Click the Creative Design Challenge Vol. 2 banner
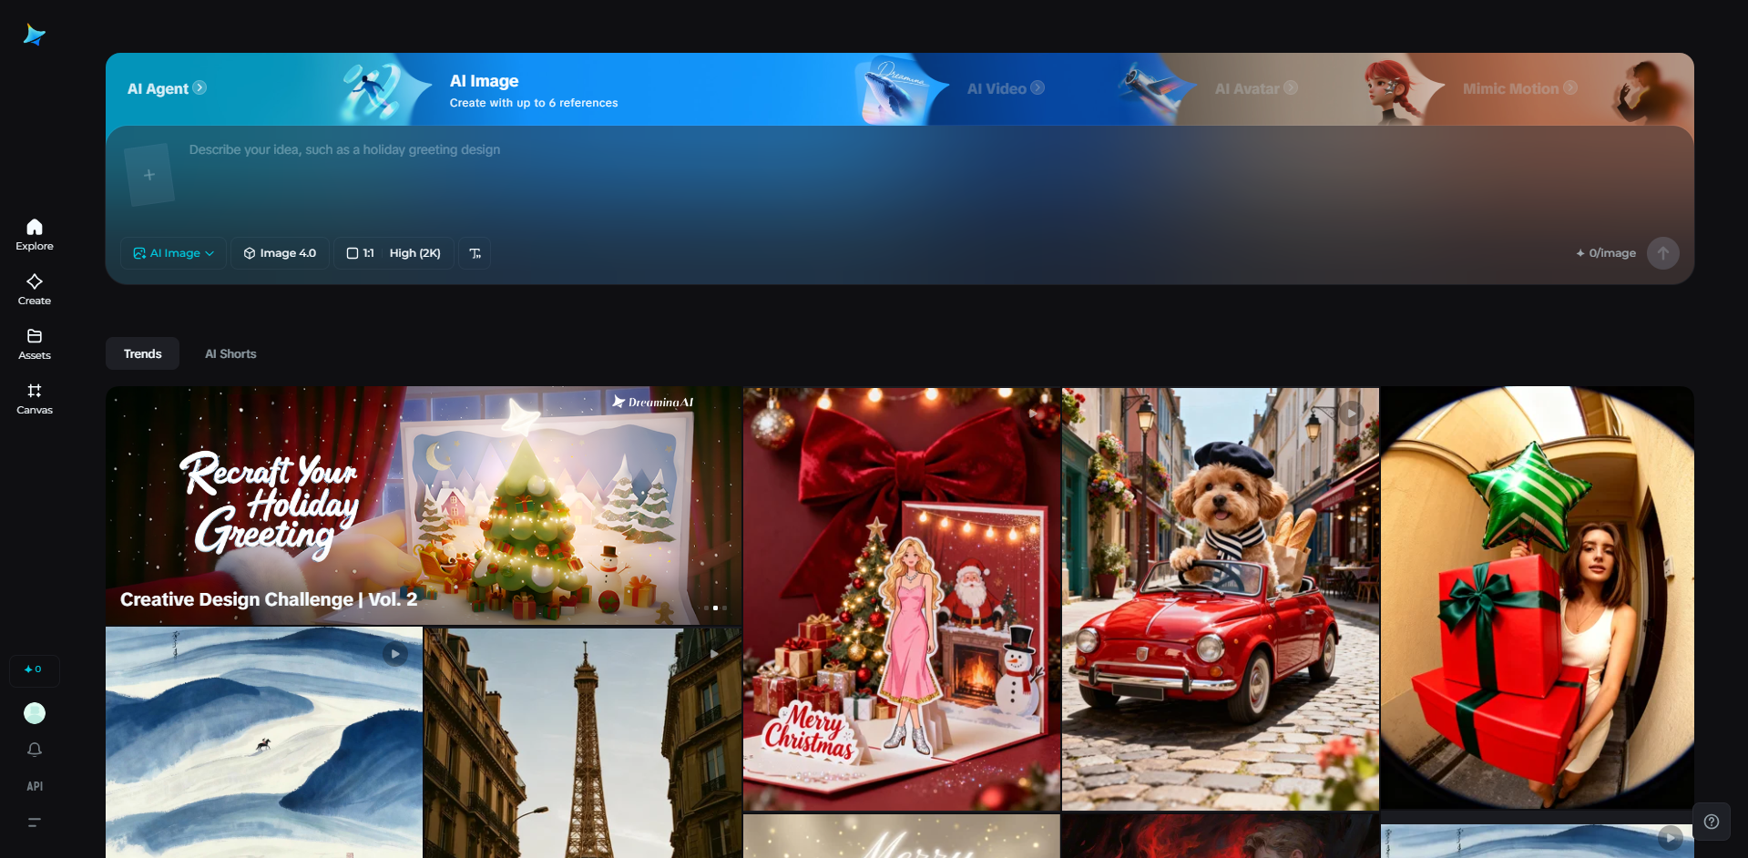 [x=422, y=506]
